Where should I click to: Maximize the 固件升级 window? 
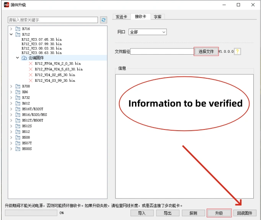point(238,5)
